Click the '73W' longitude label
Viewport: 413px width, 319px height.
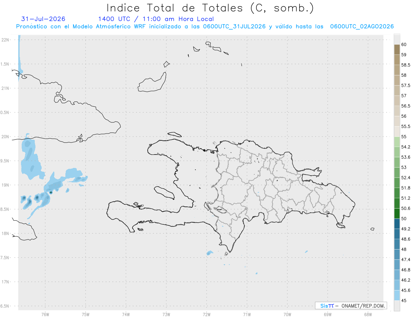166,314
